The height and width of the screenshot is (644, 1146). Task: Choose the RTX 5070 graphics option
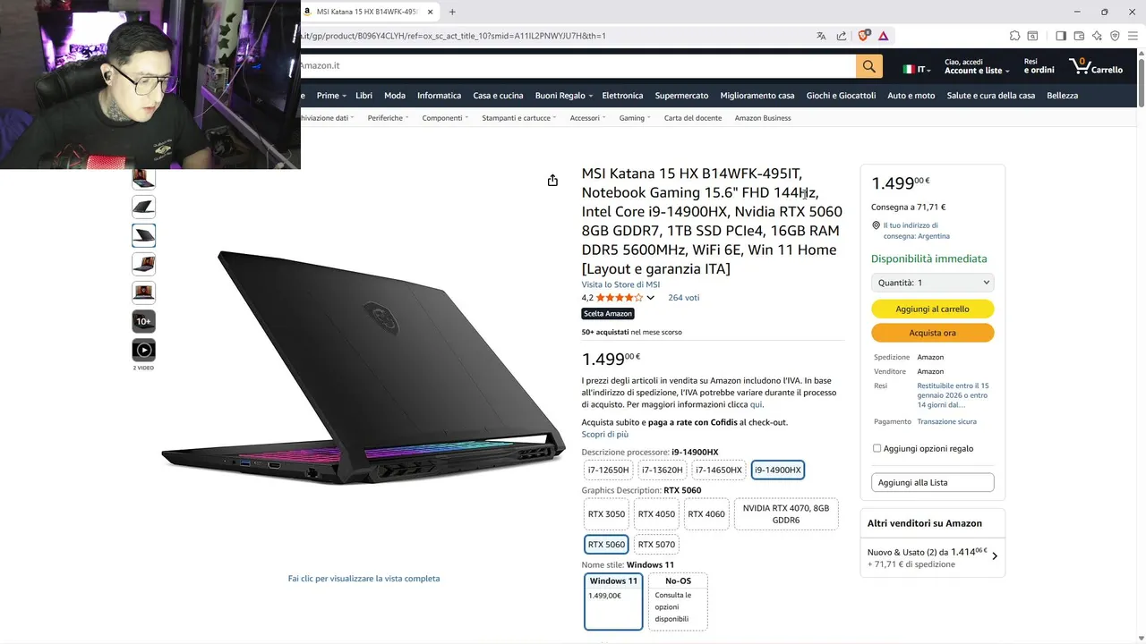(x=656, y=544)
